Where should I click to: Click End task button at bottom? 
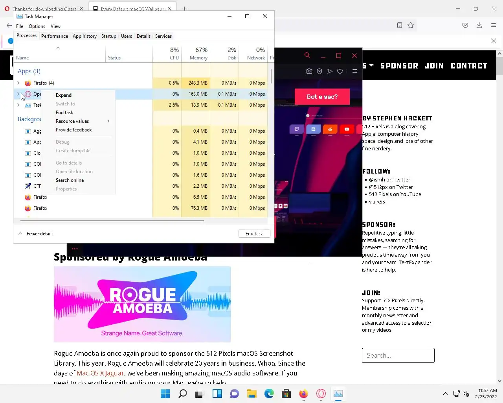(254, 234)
